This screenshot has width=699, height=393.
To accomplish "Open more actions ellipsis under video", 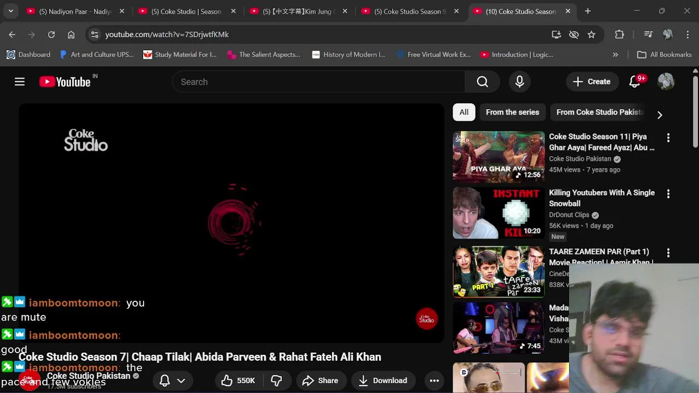I will 434,380.
